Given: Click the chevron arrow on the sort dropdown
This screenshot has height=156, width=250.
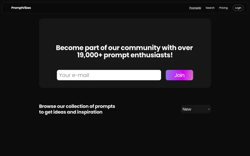Looking at the screenshot, I should point(209,109).
